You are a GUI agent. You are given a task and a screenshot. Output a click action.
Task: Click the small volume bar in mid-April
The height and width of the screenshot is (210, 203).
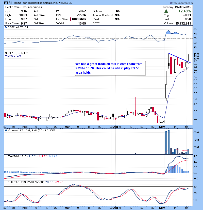click(x=136, y=154)
